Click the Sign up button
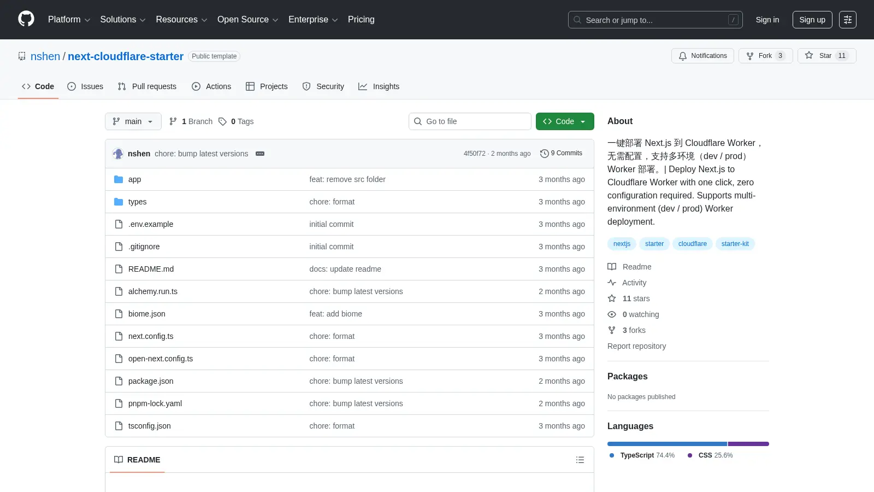The height and width of the screenshot is (492, 874). pos(812,20)
